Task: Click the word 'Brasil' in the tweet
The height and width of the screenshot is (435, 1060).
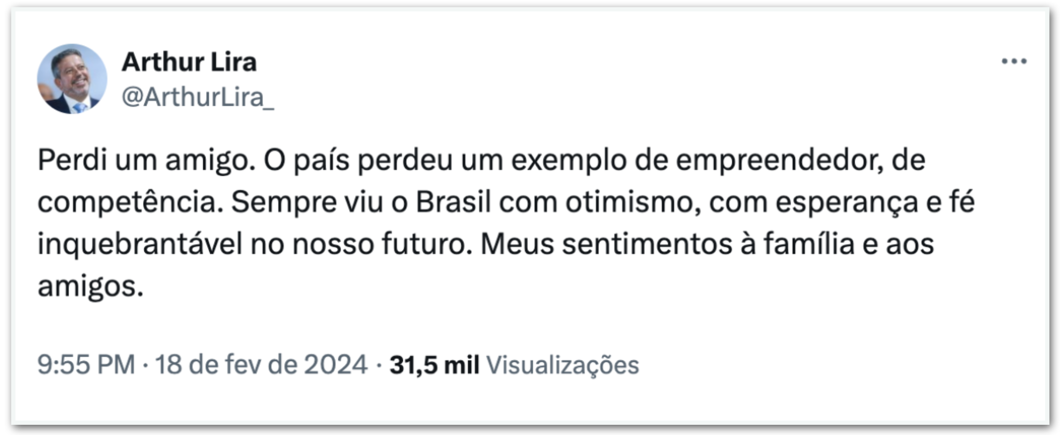Action: [453, 202]
